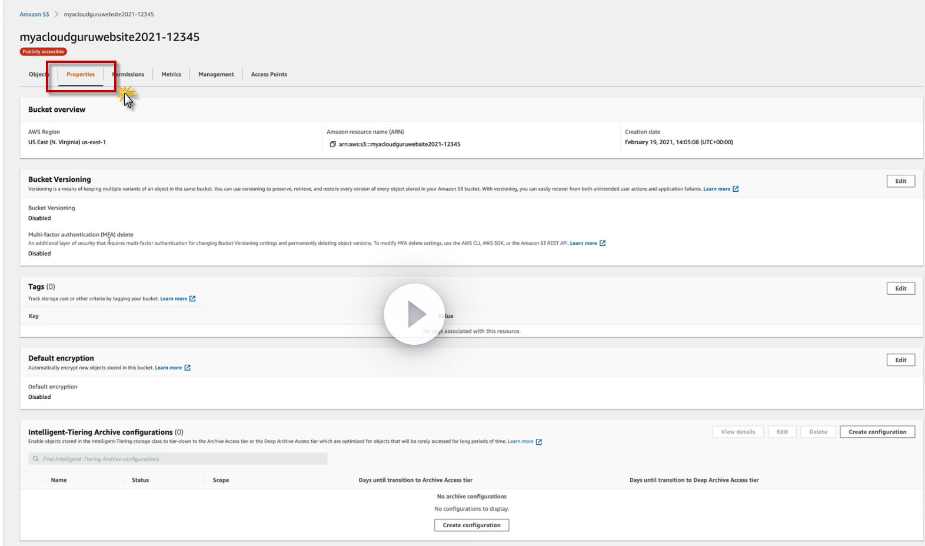Viewport: 925px width, 546px height.
Task: Click the Delete button for archive configurations
Action: click(818, 432)
